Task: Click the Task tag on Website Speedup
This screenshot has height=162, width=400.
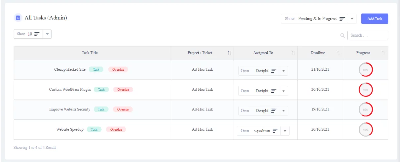Action: [x=94, y=130]
